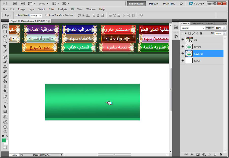
Task: Open the Filter menu
Action: click(x=51, y=9)
